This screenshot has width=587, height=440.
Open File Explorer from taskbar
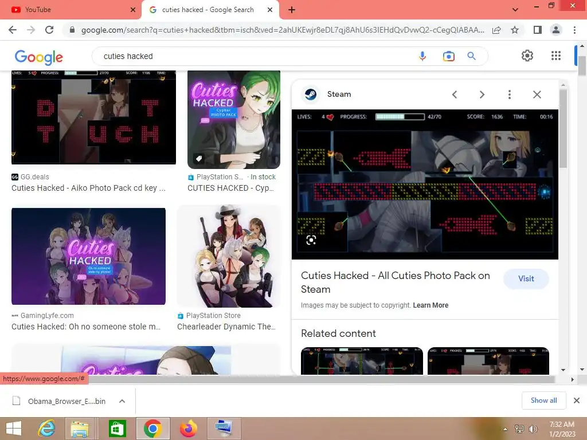tap(80, 429)
